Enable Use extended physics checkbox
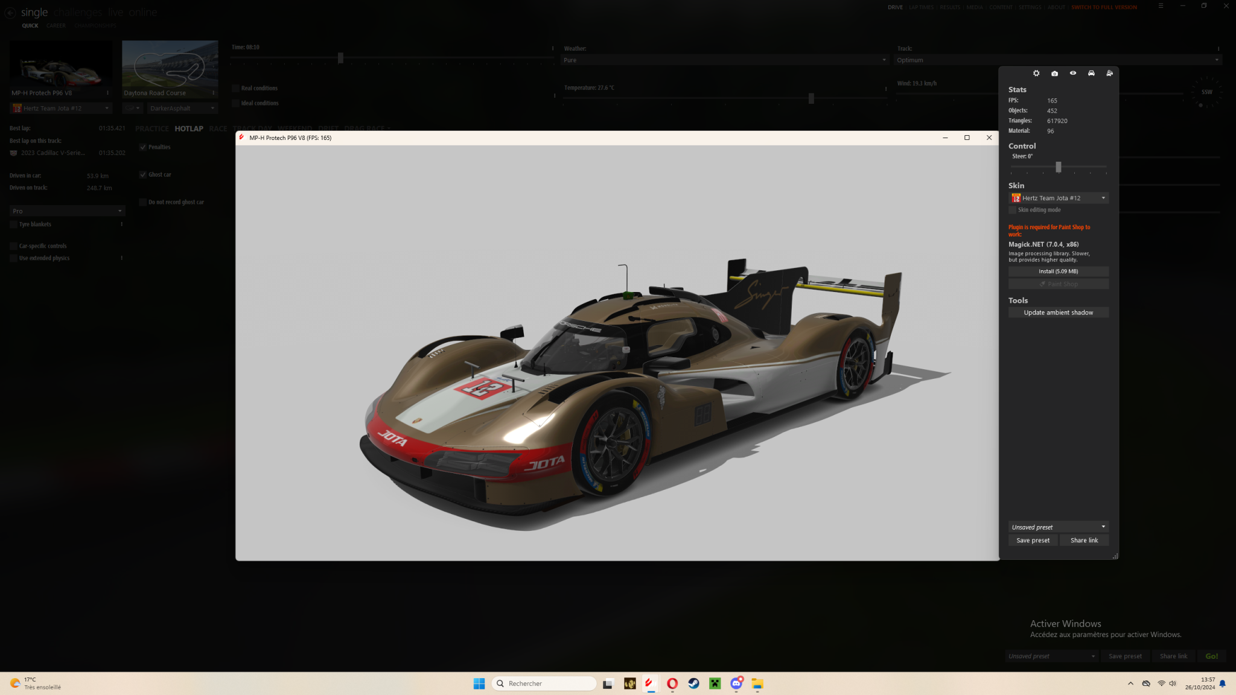The height and width of the screenshot is (695, 1236). pos(13,258)
